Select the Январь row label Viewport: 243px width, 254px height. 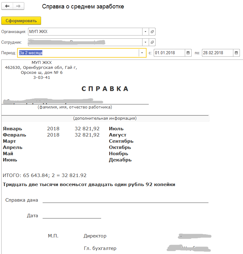point(12,129)
